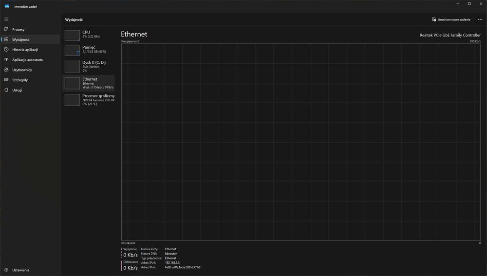Click the Szczegóły list icon

6,80
